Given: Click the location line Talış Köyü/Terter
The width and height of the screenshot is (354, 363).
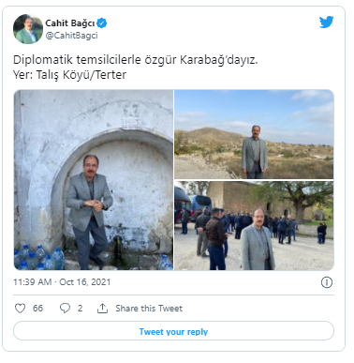Looking at the screenshot, I should [x=69, y=75].
